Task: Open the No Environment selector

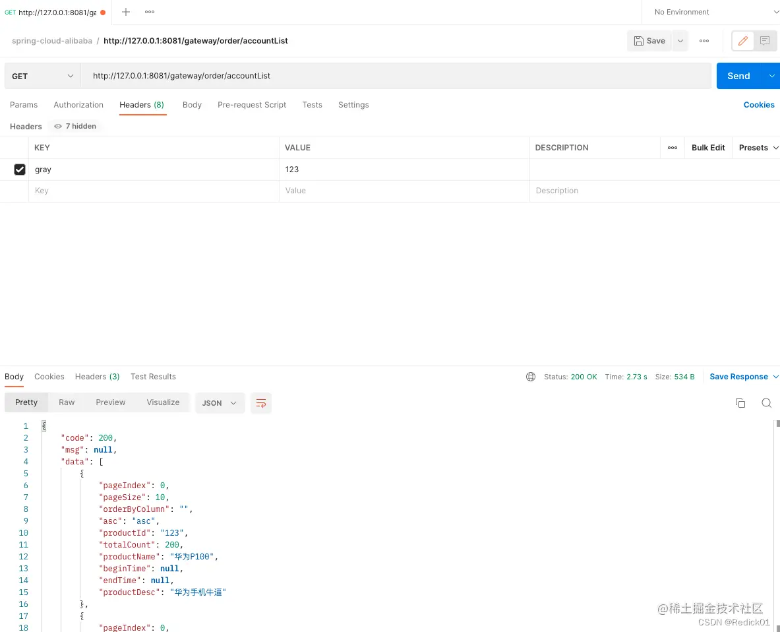Action: [x=716, y=12]
